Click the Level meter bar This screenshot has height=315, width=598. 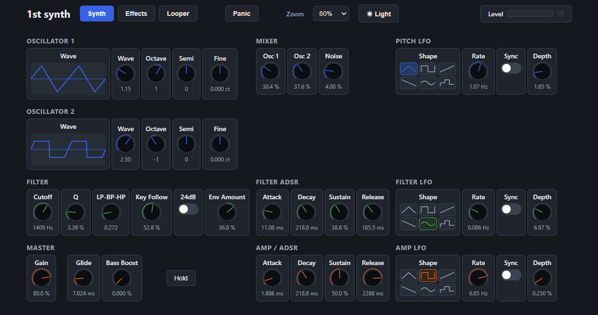click(530, 14)
